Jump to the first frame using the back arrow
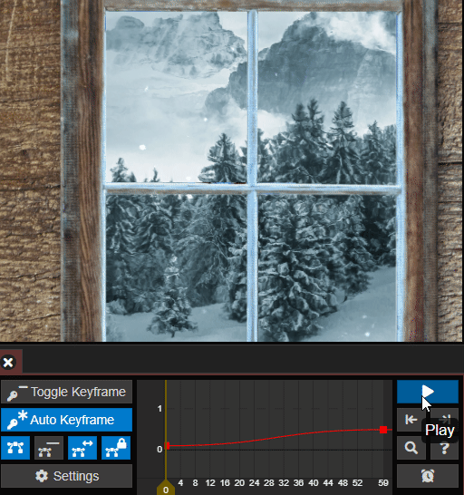The image size is (464, 495). point(411,420)
